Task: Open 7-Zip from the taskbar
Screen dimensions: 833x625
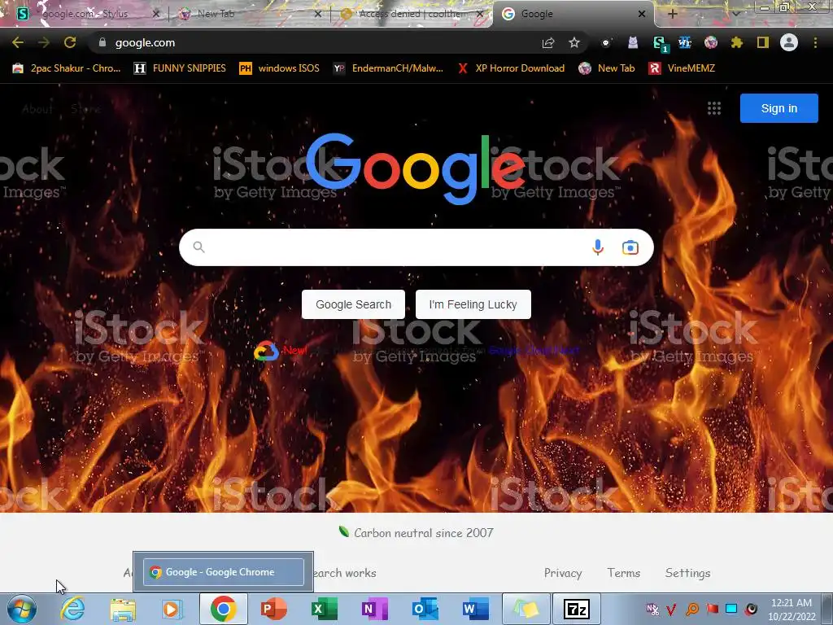Action: click(x=577, y=609)
